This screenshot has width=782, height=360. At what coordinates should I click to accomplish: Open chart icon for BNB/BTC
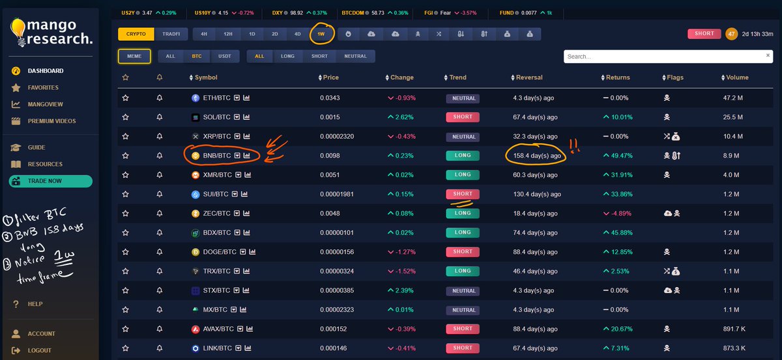click(x=247, y=156)
